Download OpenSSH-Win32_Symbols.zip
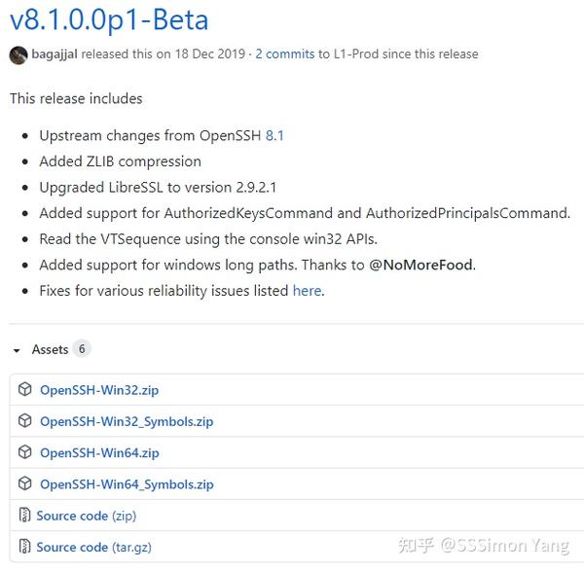The height and width of the screenshot is (571, 584). pyautogui.click(x=127, y=421)
